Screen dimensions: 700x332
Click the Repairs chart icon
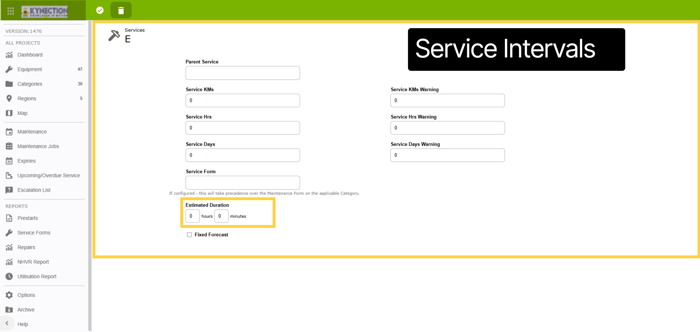pyautogui.click(x=9, y=247)
